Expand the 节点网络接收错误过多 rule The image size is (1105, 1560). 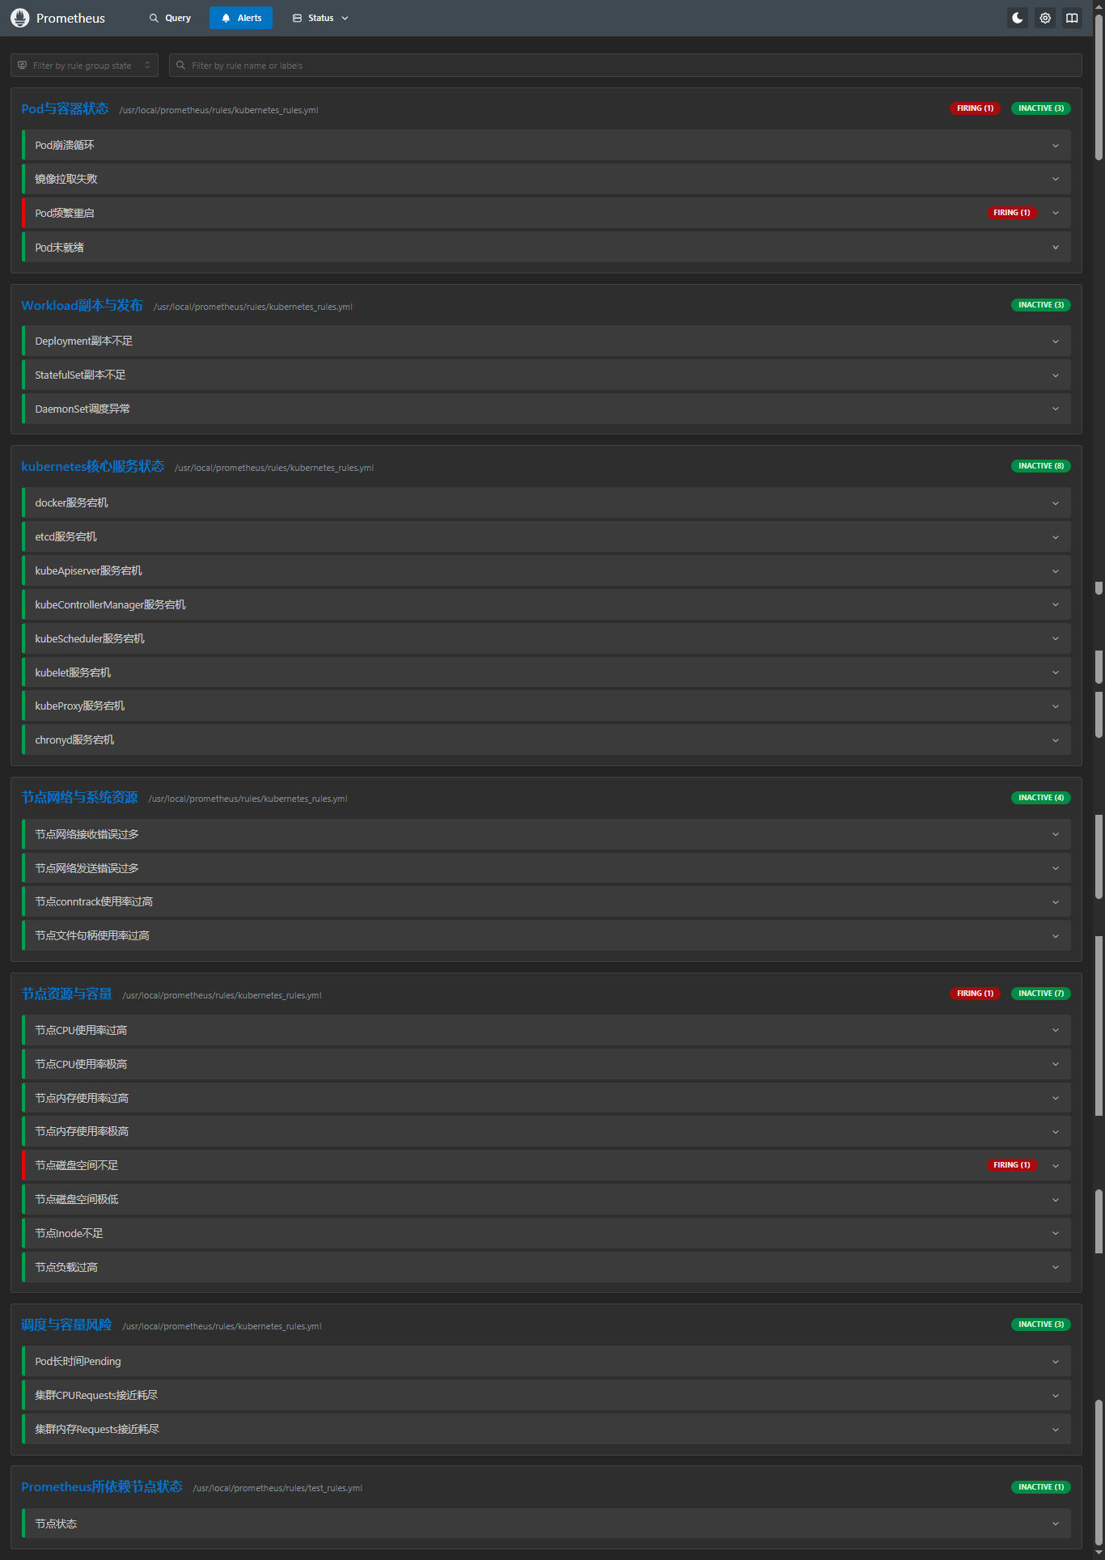(x=547, y=835)
